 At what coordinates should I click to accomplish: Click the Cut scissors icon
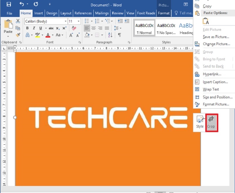(18, 21)
